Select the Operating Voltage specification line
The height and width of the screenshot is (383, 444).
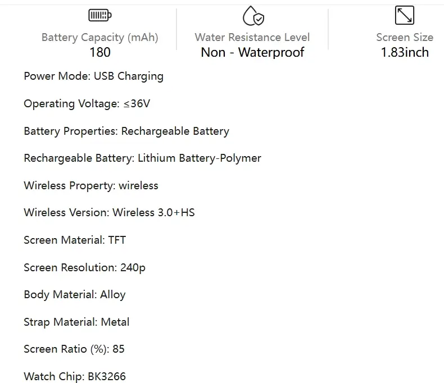(87, 104)
